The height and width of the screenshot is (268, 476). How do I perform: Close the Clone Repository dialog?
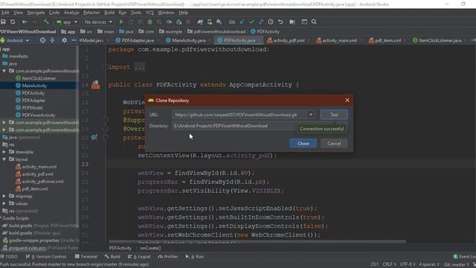[x=347, y=100]
